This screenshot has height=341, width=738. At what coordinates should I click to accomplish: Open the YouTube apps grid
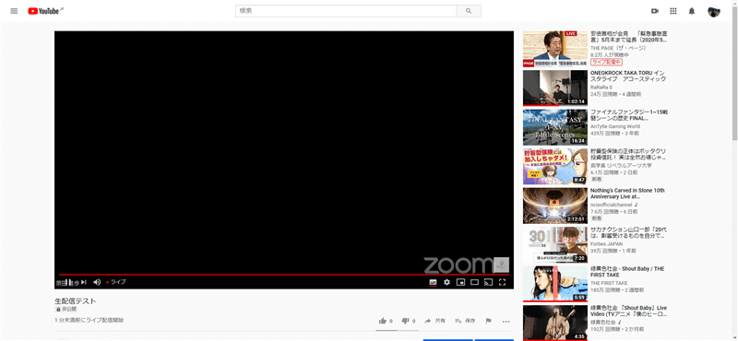(673, 11)
